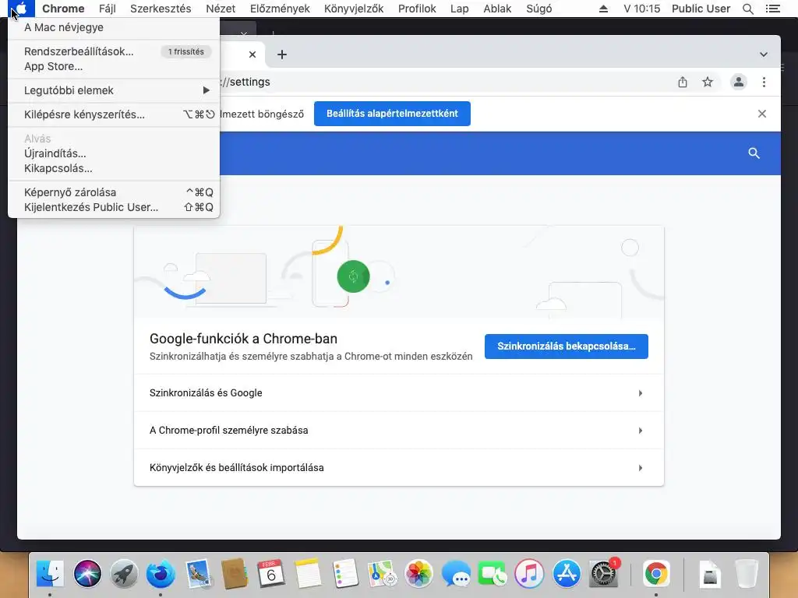Screen dimensions: 798x598
Task: Open Calendar icon in the Dock
Action: [271, 574]
